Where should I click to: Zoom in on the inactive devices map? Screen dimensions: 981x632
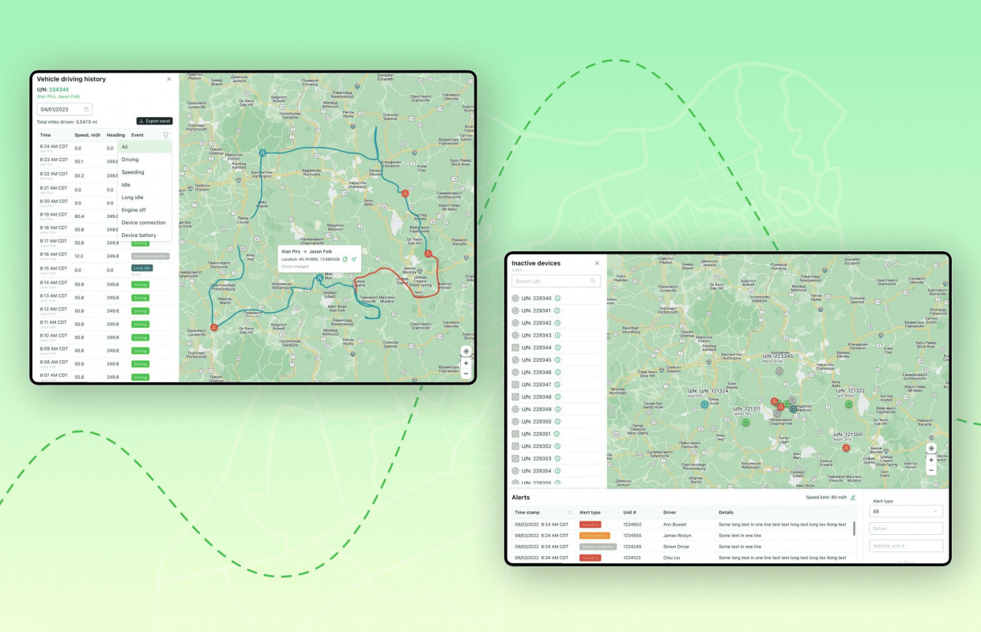tap(930, 459)
